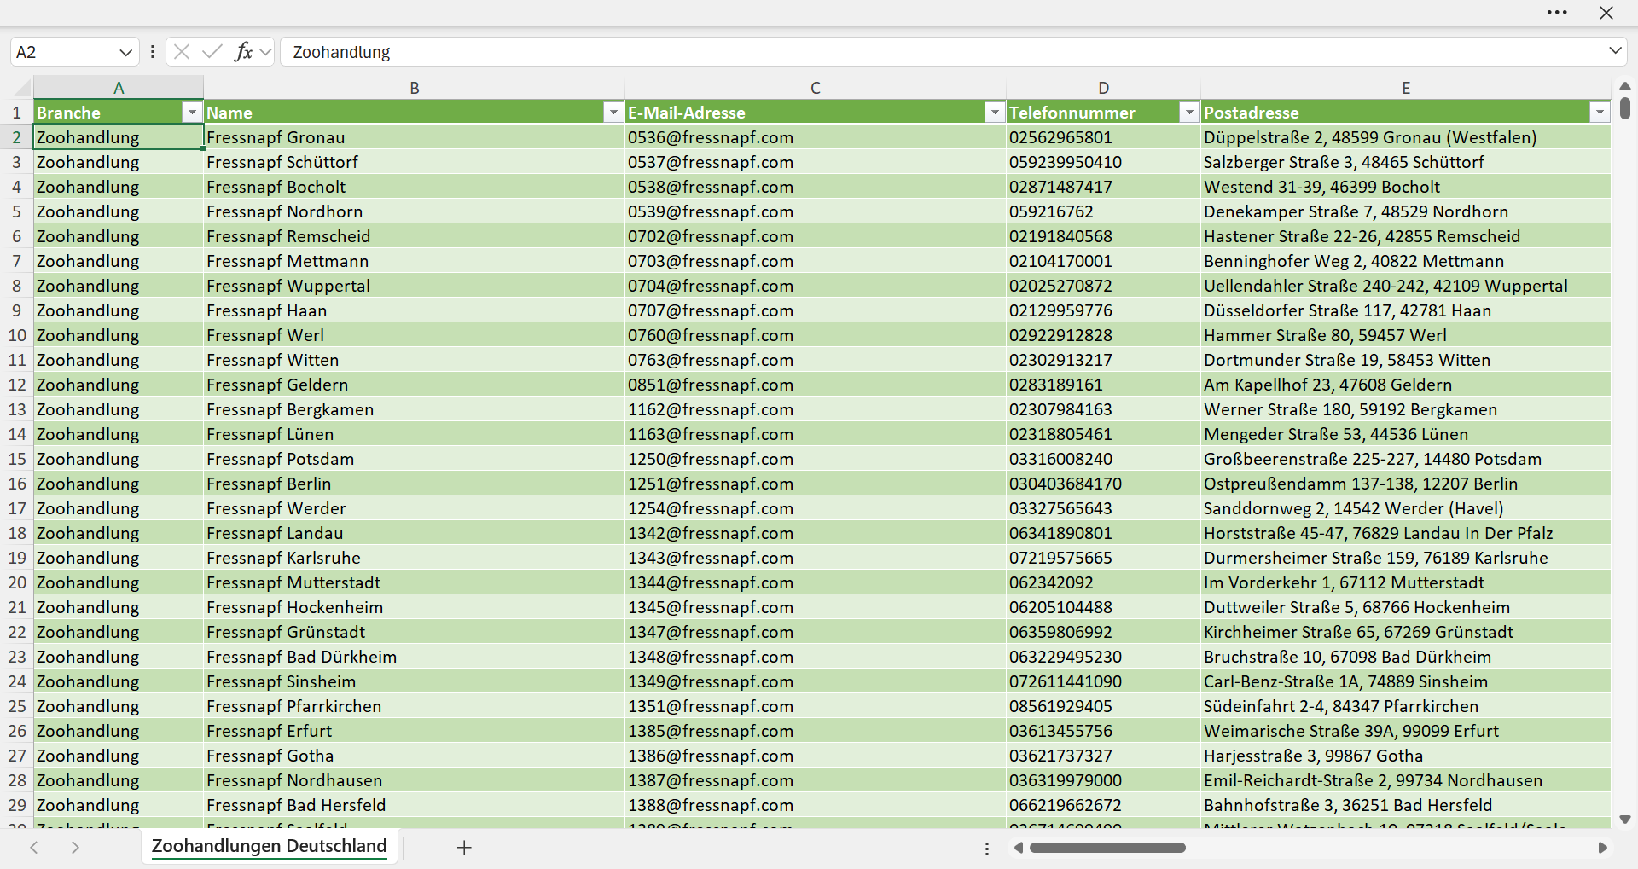Open the Insert Function fx icon
Screen dimensions: 1638x869
point(243,52)
